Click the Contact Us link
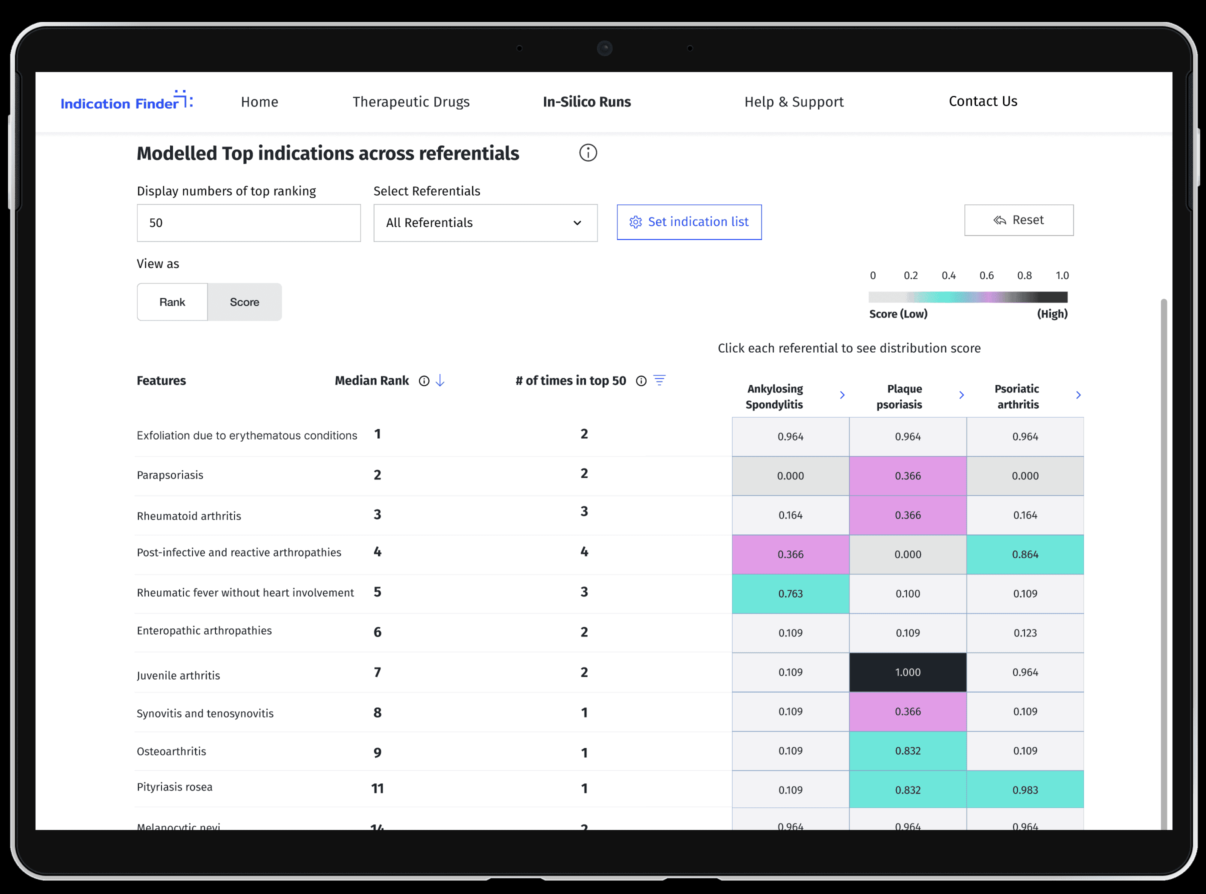This screenshot has width=1206, height=894. (x=982, y=101)
